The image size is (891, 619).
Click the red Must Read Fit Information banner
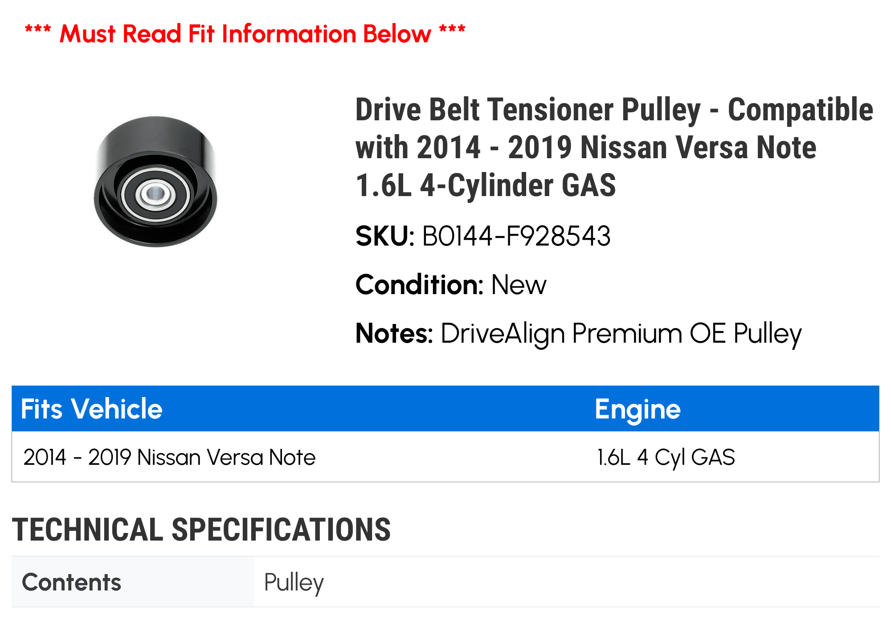pyautogui.click(x=245, y=34)
